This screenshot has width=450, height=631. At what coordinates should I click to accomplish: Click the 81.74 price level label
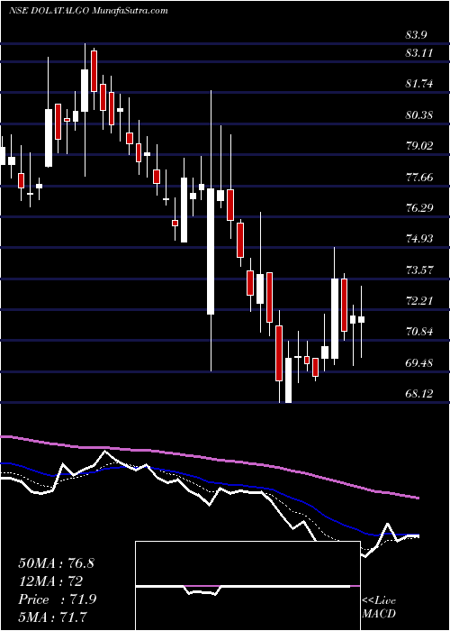tap(419, 84)
